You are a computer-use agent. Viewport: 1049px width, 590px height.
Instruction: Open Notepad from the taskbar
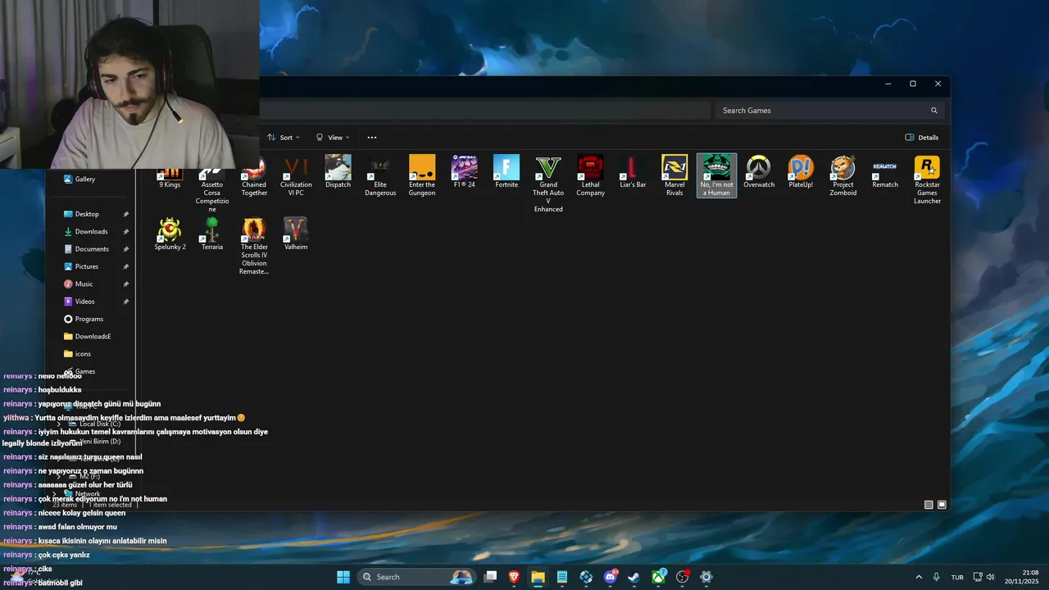[x=562, y=577]
